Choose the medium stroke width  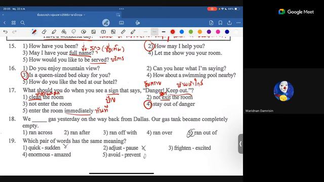click(x=154, y=32)
